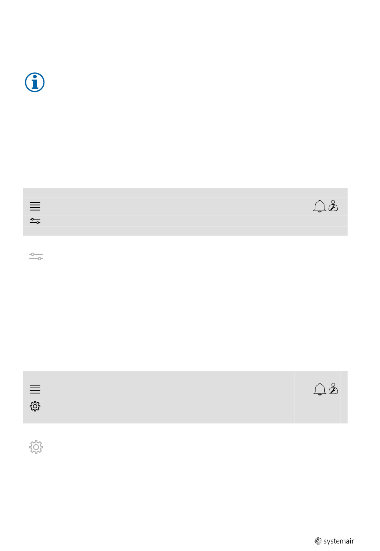
Task: Open alarms via the upper panel's bell icon
Action: click(x=319, y=206)
